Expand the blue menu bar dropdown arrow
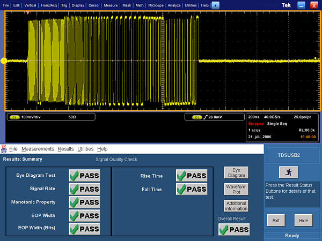 [x=215, y=5]
